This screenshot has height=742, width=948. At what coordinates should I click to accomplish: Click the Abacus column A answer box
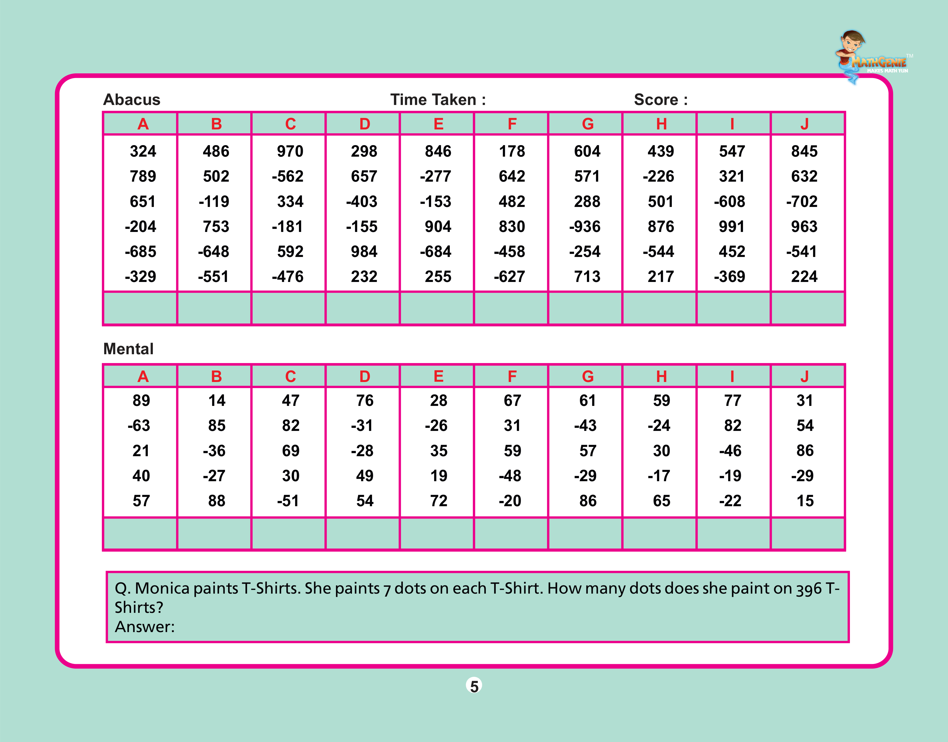click(140, 308)
